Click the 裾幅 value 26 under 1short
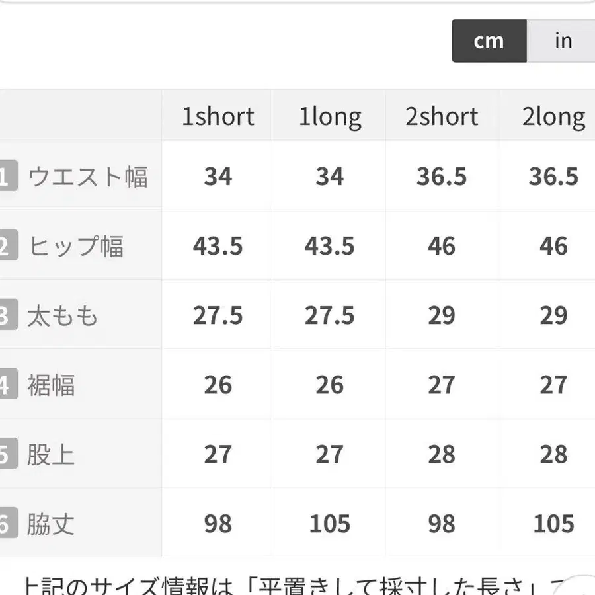595x595 pixels. click(x=218, y=385)
